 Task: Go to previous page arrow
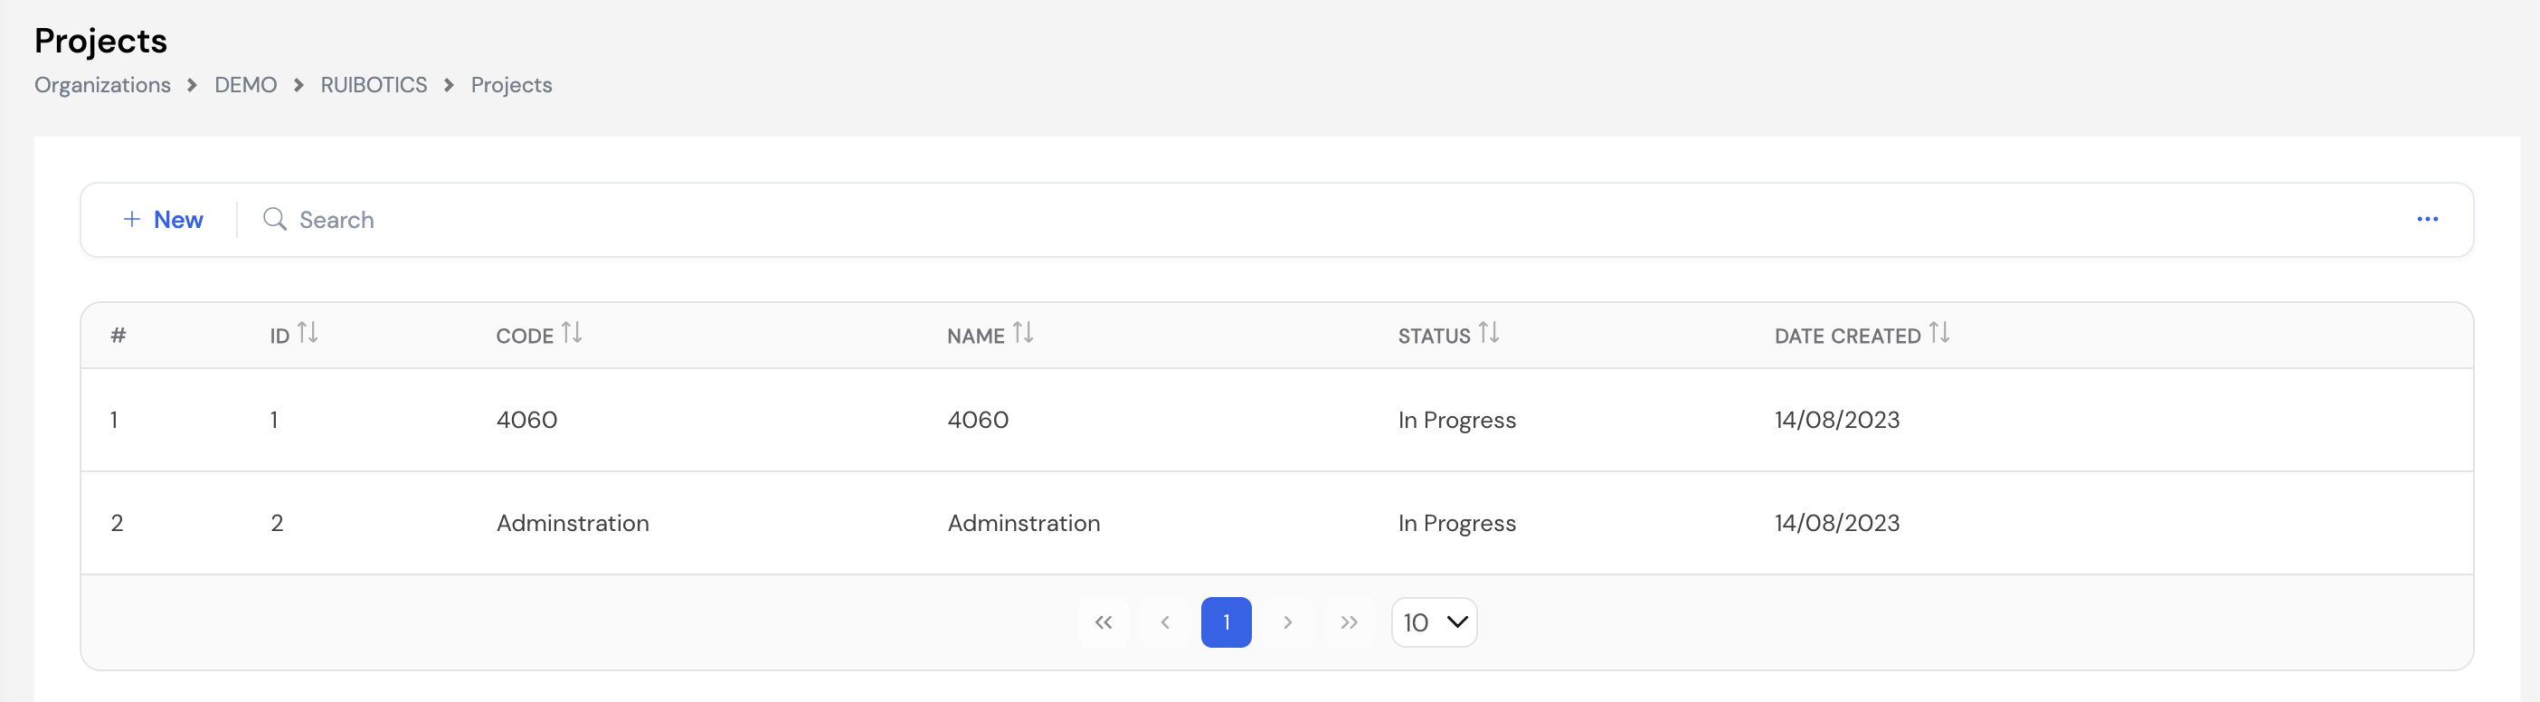tap(1164, 622)
